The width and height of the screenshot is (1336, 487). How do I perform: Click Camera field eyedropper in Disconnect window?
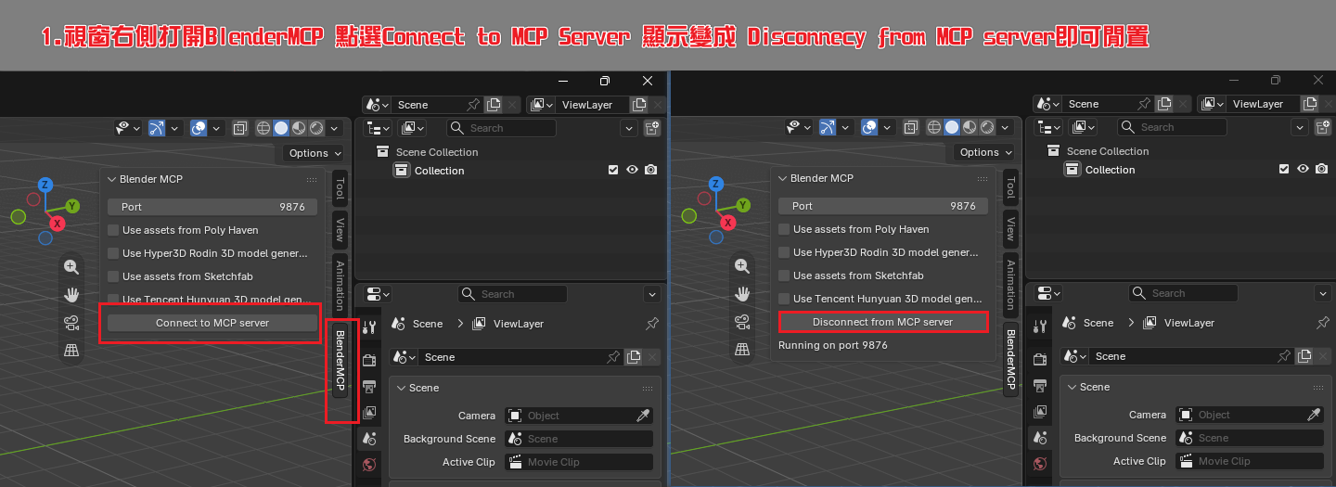coord(1314,415)
